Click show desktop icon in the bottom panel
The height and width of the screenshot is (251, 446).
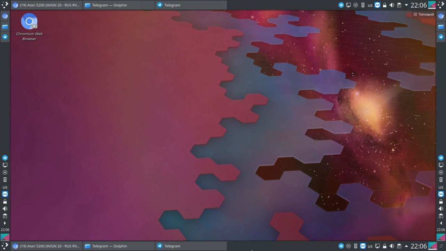[432, 246]
